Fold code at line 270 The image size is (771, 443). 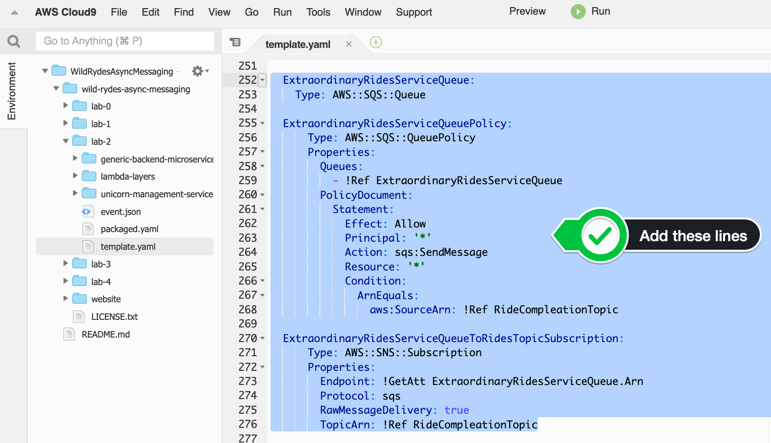click(x=262, y=338)
